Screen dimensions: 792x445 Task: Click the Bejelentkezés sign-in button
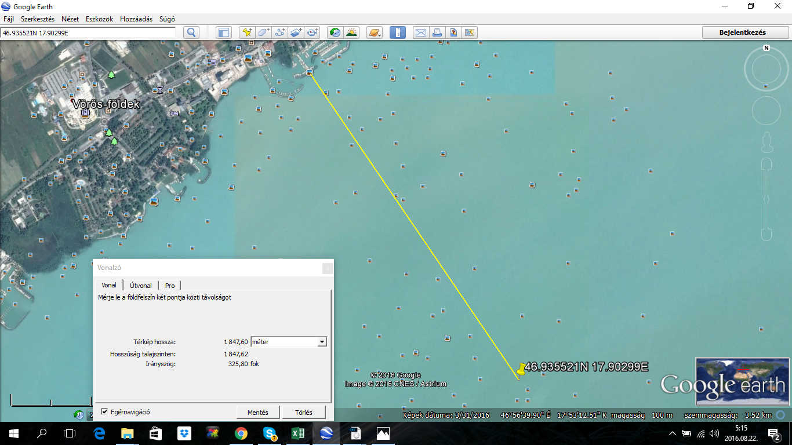tap(742, 32)
